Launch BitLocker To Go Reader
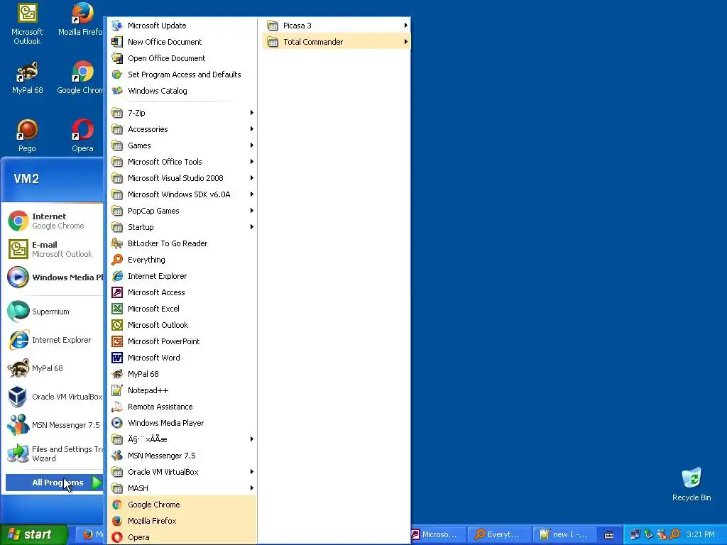Screen dimensions: 727x545 pyautogui.click(x=182, y=243)
